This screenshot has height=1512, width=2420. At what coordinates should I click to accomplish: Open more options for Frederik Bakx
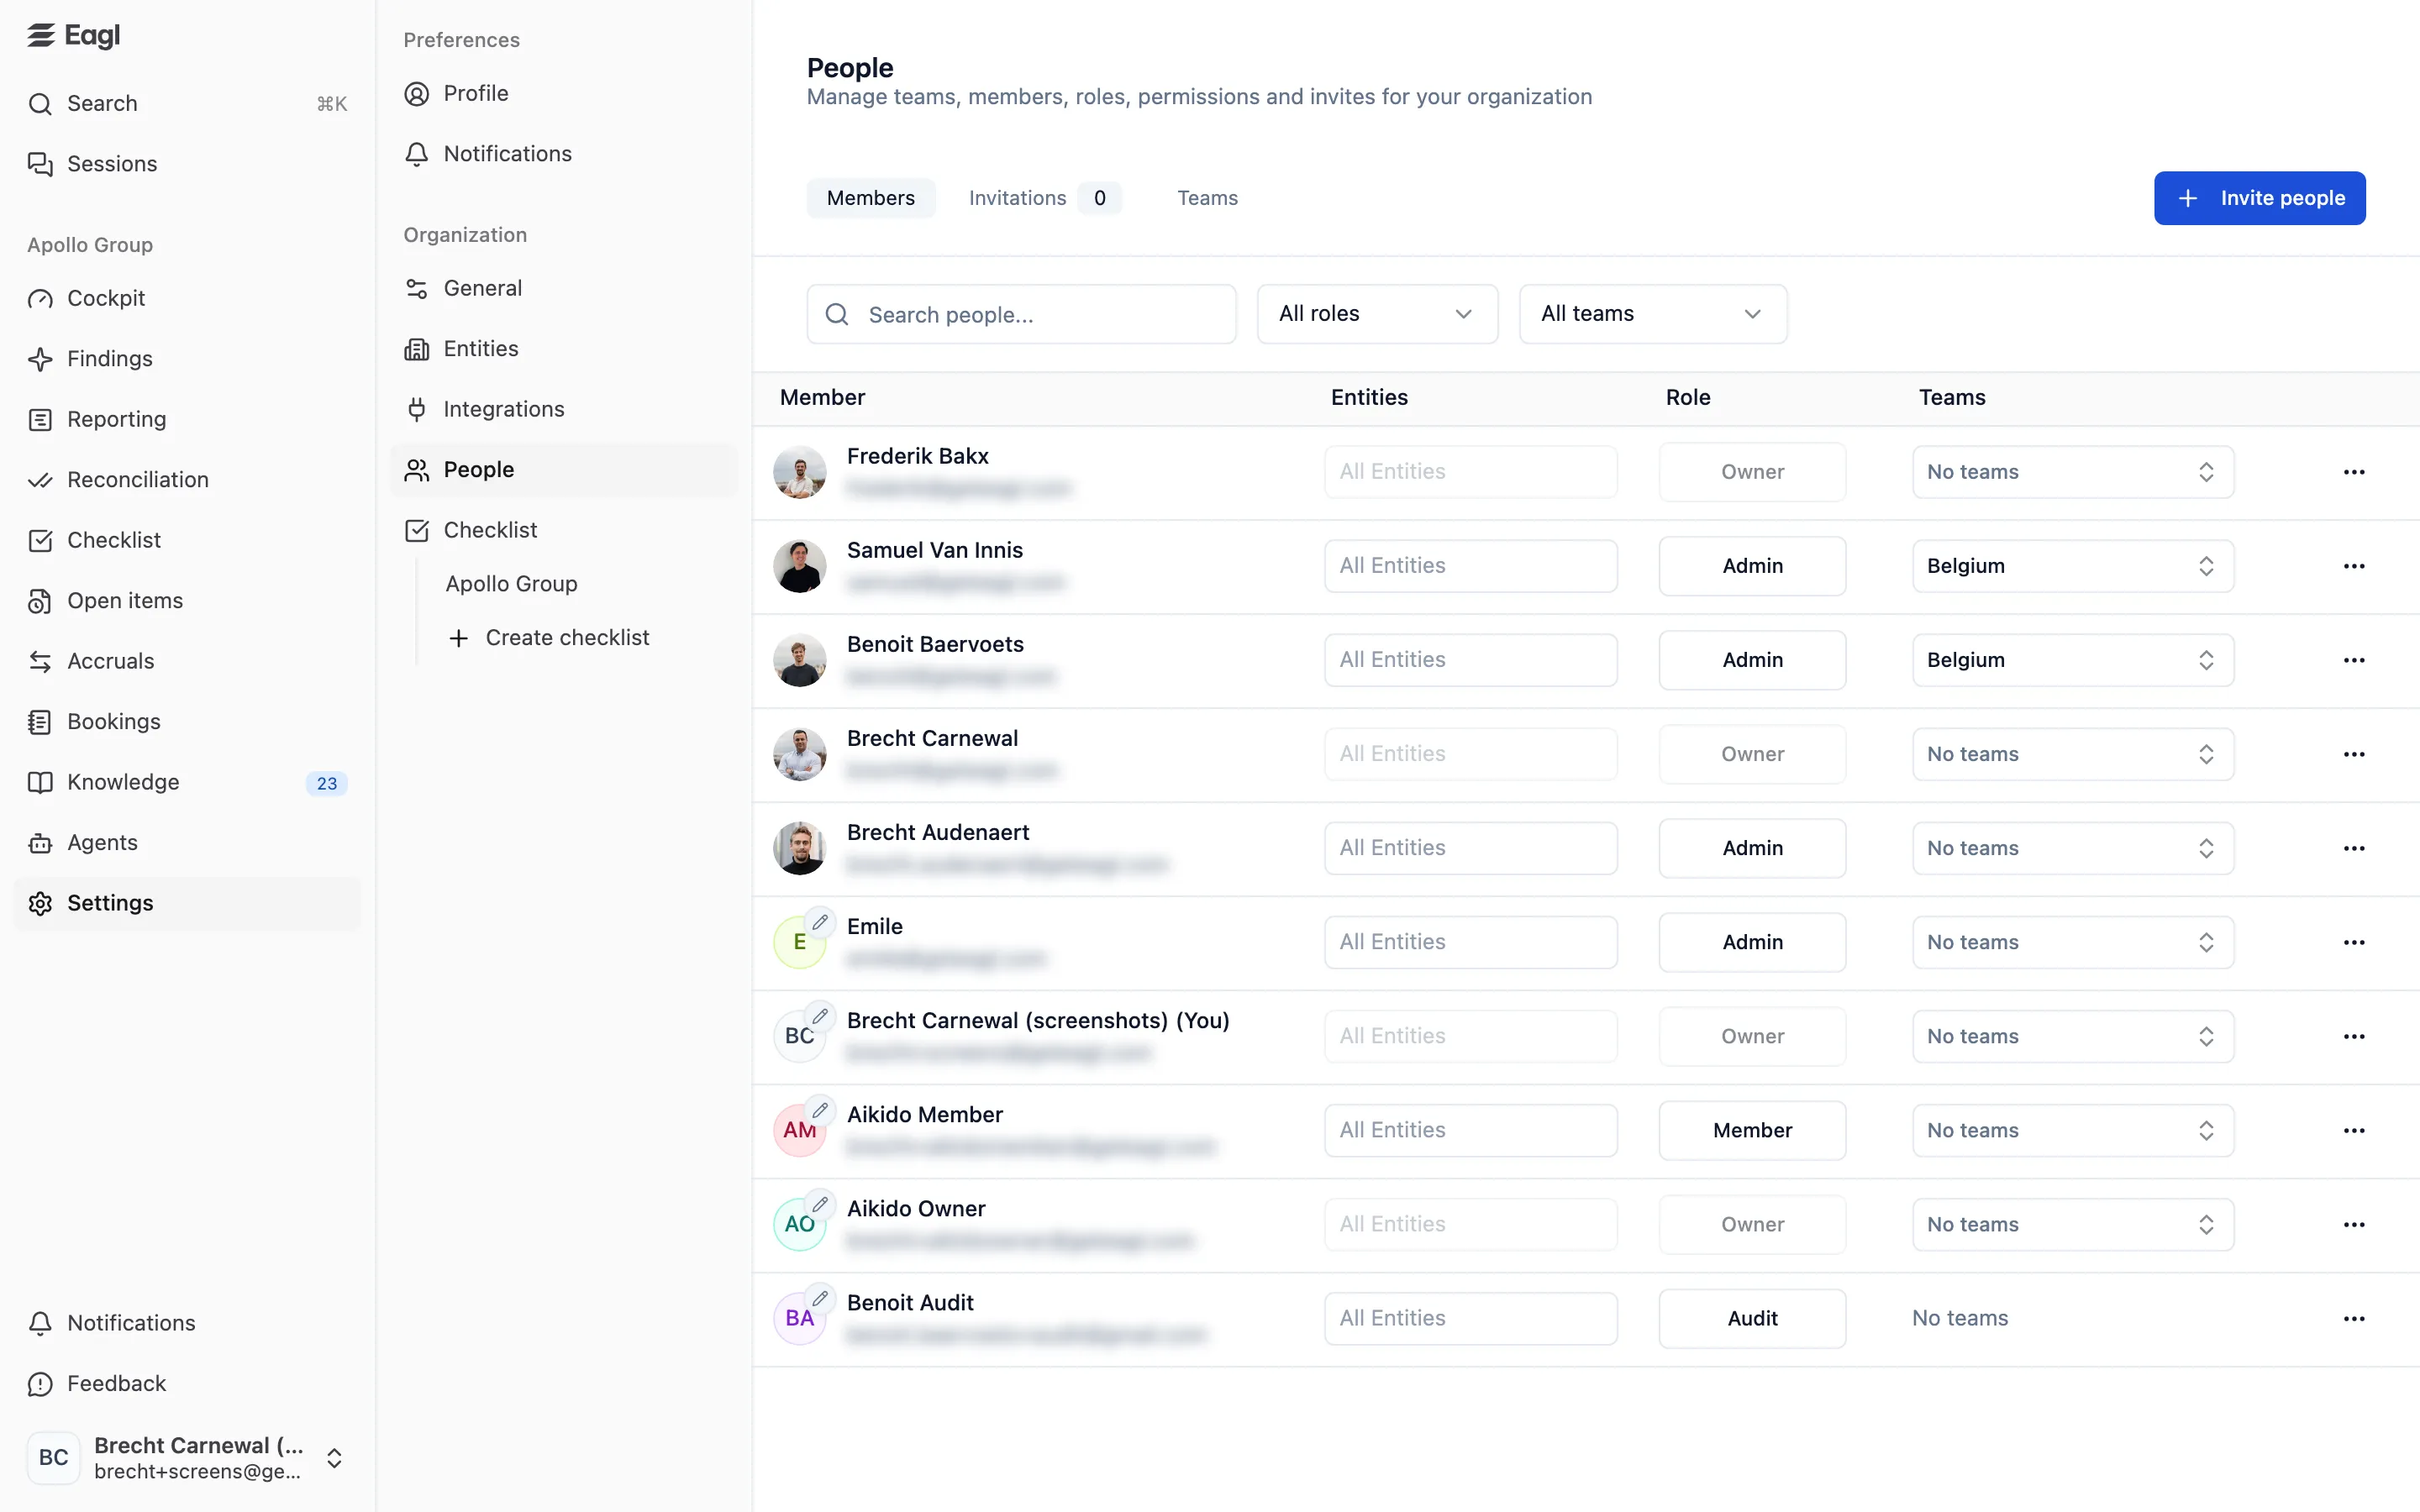pyautogui.click(x=2354, y=472)
